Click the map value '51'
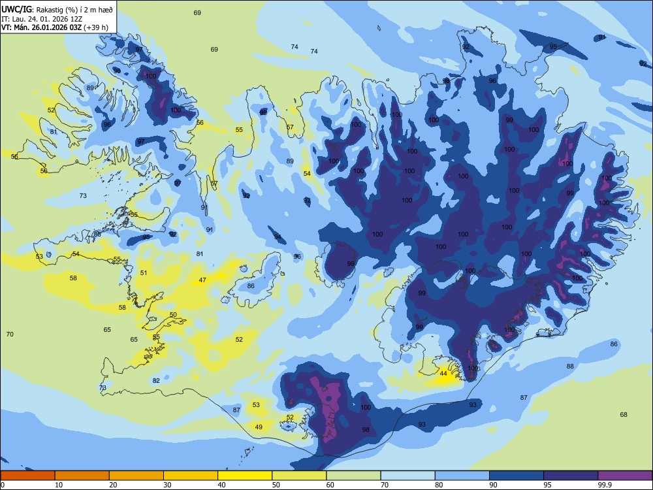 (x=144, y=272)
